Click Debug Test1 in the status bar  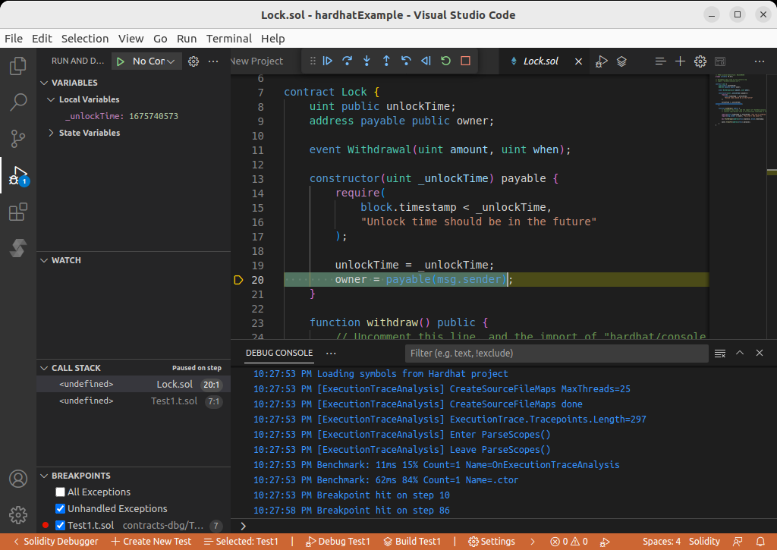tap(338, 542)
